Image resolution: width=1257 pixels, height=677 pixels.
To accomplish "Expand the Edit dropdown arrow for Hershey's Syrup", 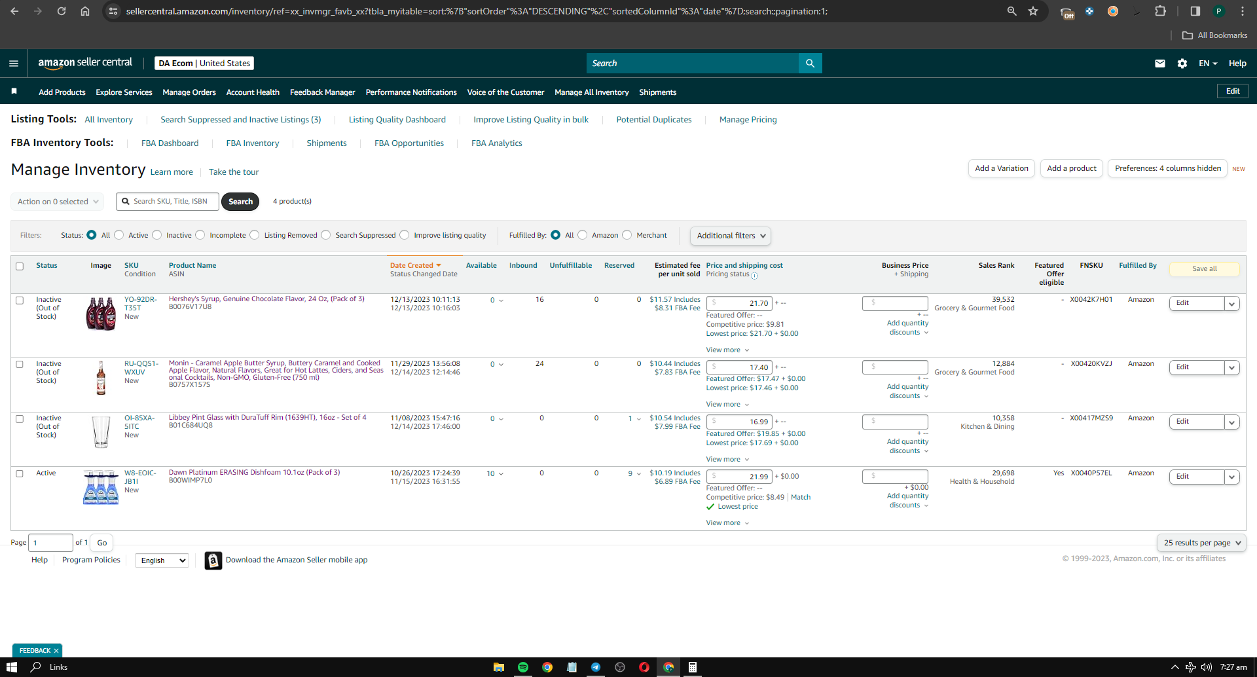I will click(x=1232, y=304).
